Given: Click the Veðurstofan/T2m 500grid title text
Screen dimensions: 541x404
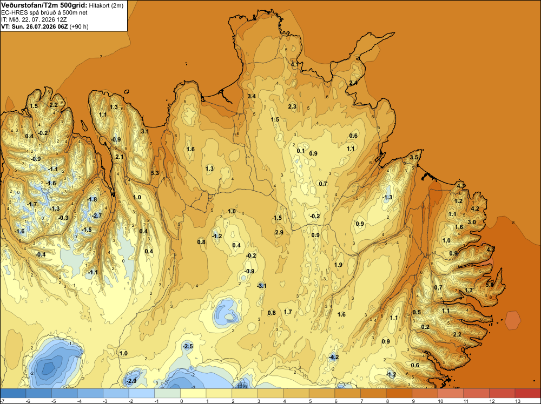Looking at the screenshot, I should (43, 5).
